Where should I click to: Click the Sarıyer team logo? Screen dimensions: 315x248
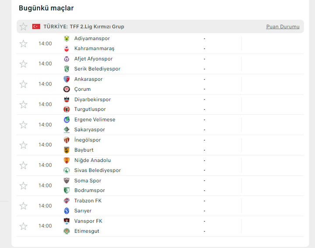[x=66, y=211]
